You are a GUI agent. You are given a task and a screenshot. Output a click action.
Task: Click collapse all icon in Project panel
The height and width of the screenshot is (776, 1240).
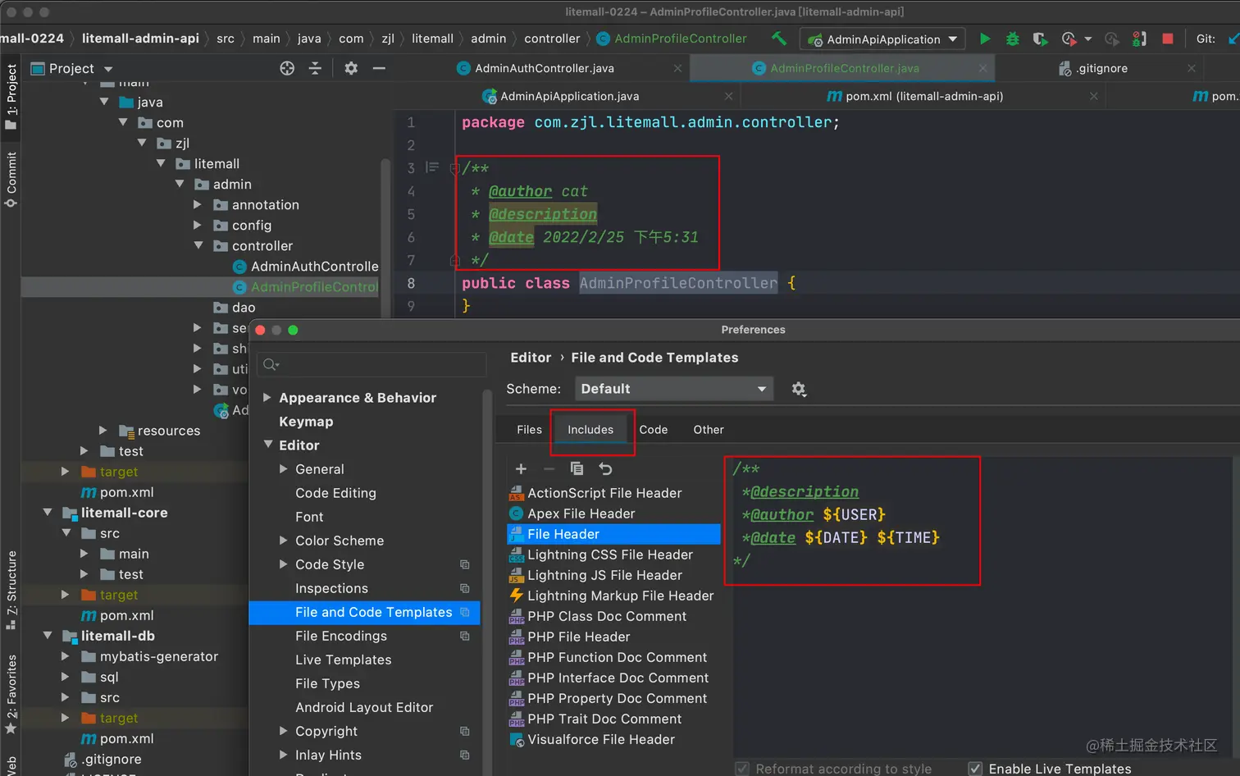(315, 68)
